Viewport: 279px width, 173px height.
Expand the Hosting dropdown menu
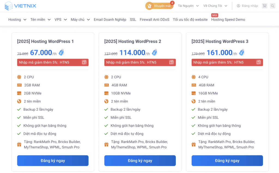point(17,20)
